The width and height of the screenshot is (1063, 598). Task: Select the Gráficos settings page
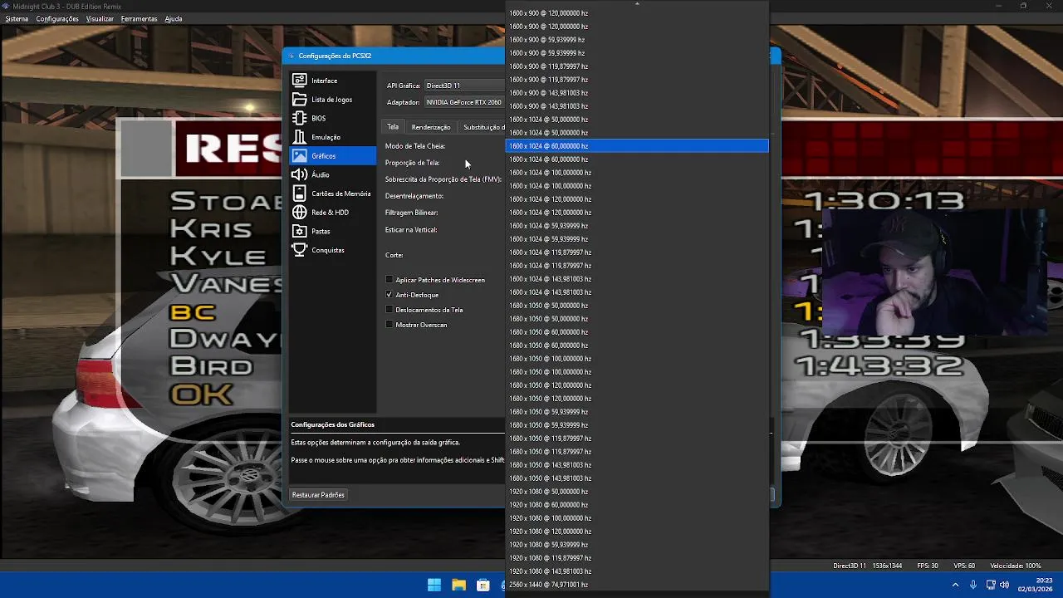click(332, 156)
